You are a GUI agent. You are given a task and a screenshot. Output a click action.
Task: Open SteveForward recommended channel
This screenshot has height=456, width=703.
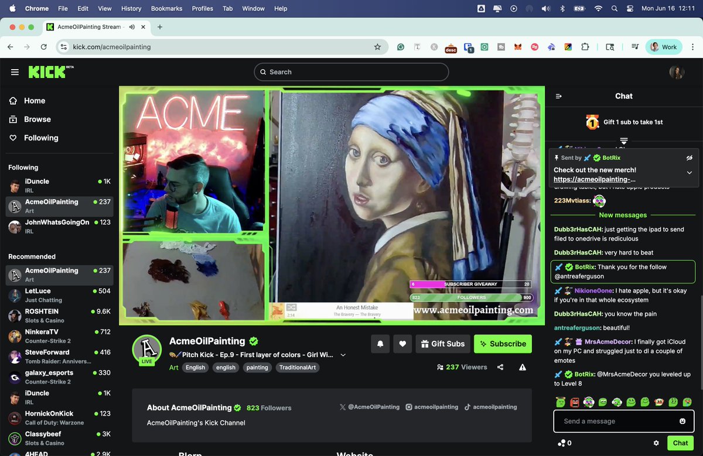click(59, 356)
